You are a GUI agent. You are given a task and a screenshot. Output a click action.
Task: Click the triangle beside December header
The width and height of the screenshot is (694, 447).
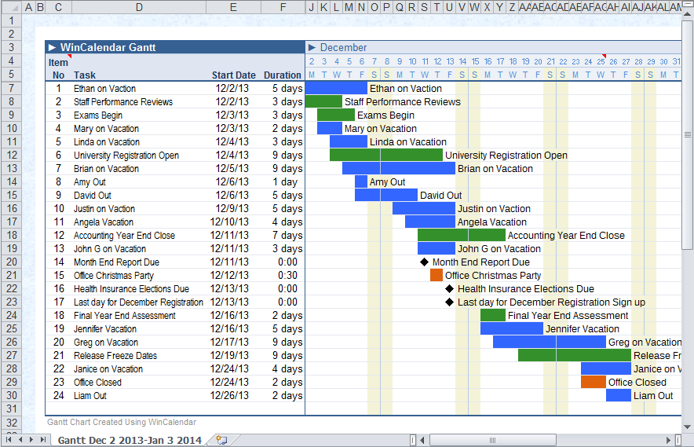tap(312, 48)
